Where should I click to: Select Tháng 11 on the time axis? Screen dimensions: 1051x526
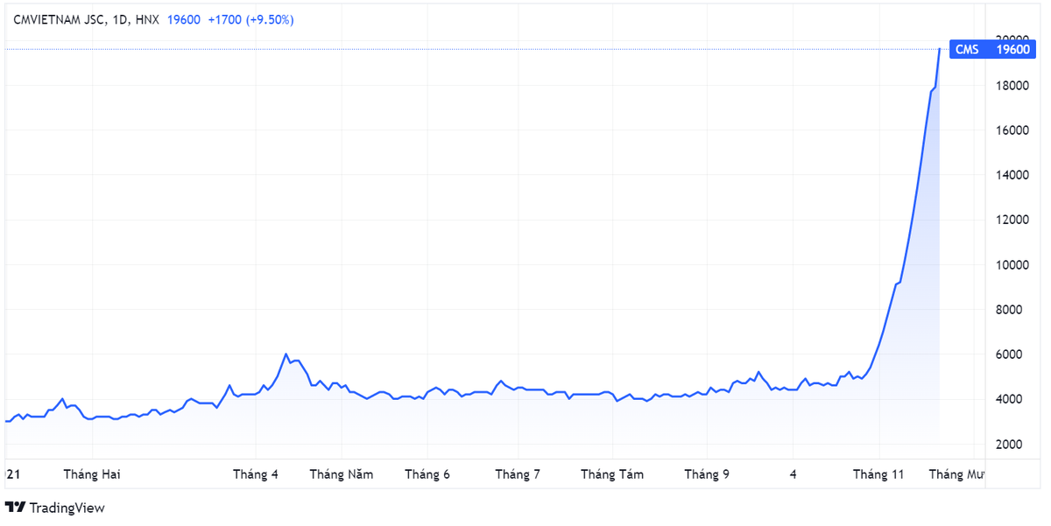pyautogui.click(x=878, y=474)
